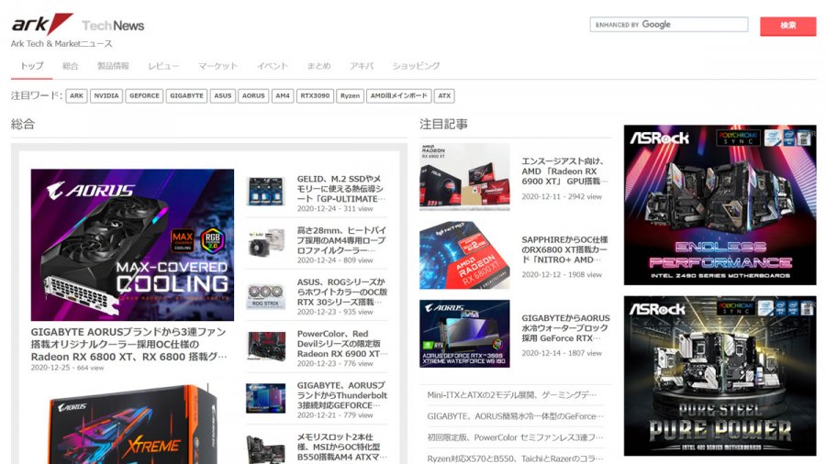
Task: Click the GELID thermal pad thumbnail
Action: point(265,191)
